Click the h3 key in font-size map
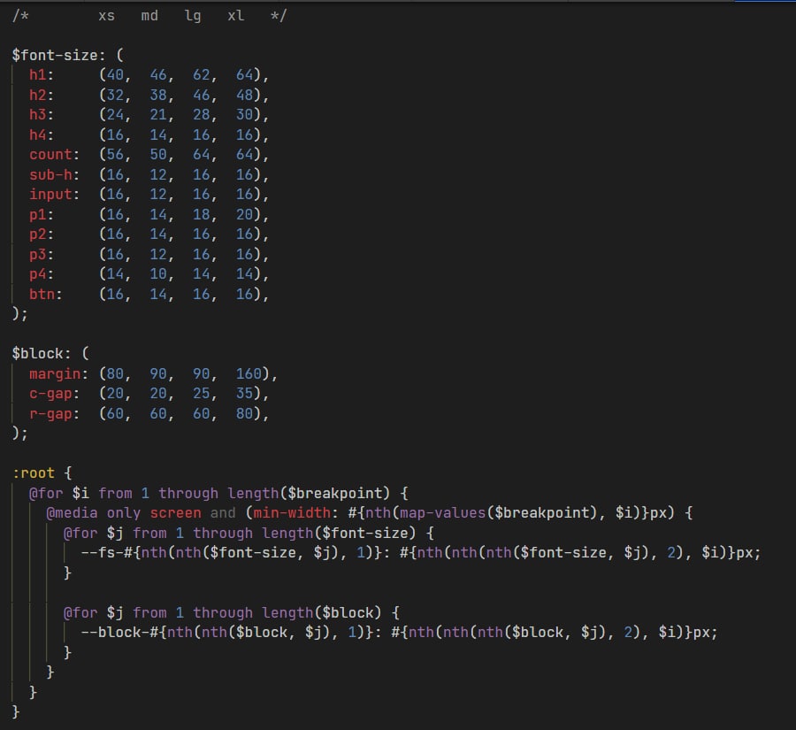Screen dimensions: 796x730 point(37,115)
